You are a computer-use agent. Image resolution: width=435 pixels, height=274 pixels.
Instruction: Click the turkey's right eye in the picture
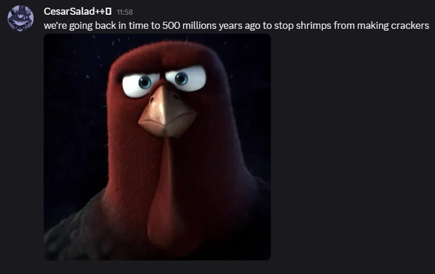pyautogui.click(x=186, y=78)
